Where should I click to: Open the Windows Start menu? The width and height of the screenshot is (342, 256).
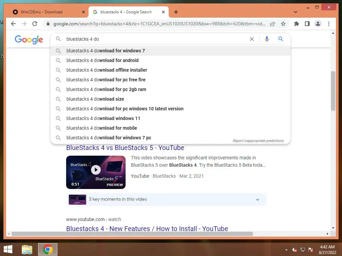[8, 249]
